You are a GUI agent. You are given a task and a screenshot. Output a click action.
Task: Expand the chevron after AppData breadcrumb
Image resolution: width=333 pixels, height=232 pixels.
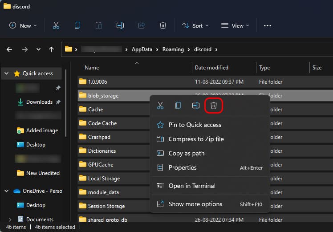point(157,50)
